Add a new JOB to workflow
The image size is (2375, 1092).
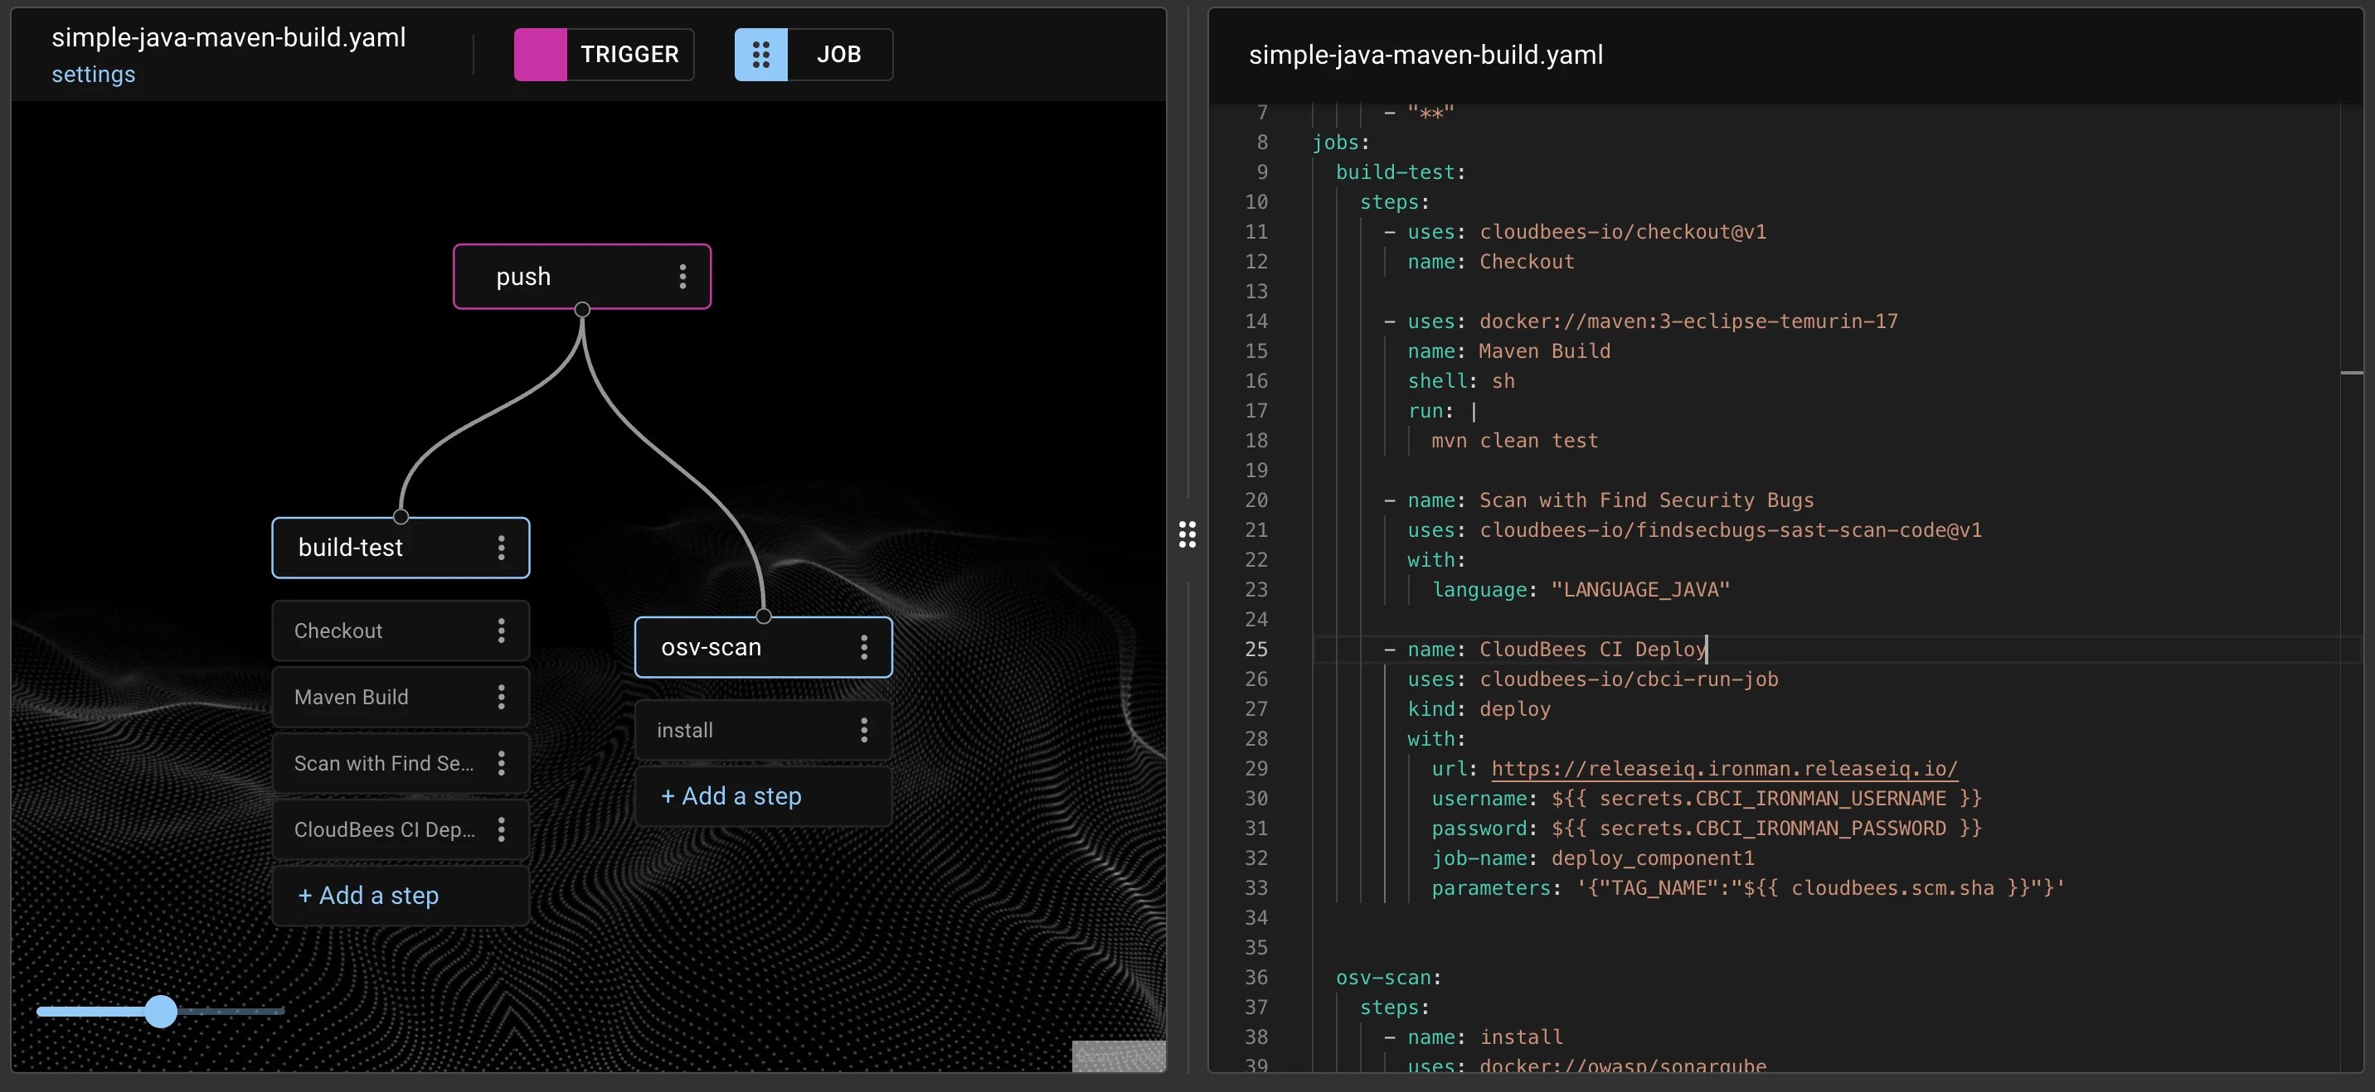click(838, 55)
